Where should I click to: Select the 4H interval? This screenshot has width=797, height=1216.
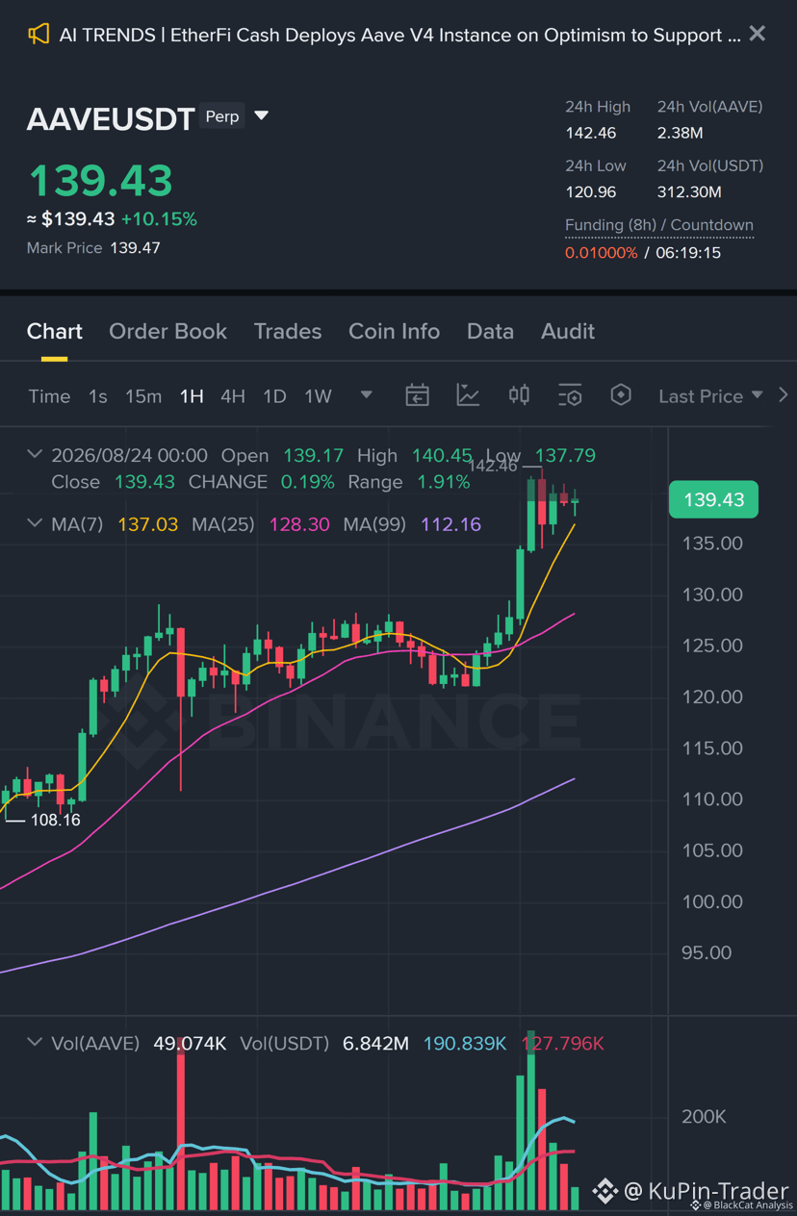pyautogui.click(x=233, y=396)
